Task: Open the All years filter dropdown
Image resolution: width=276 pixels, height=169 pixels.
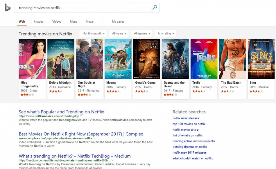Action: (119, 33)
